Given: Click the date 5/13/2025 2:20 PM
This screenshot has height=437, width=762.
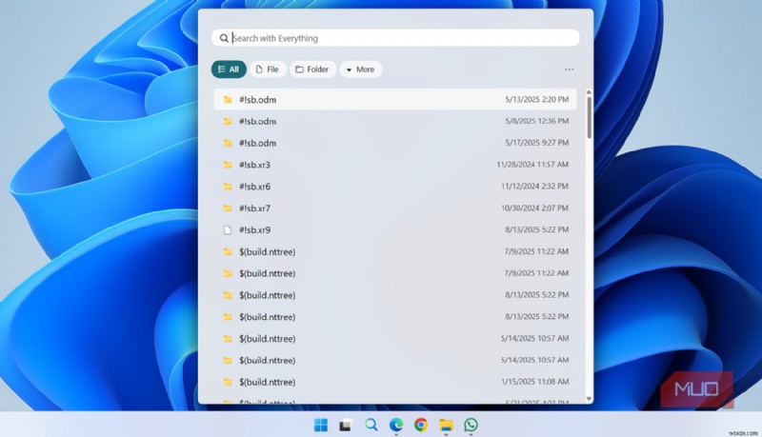Looking at the screenshot, I should coord(537,100).
